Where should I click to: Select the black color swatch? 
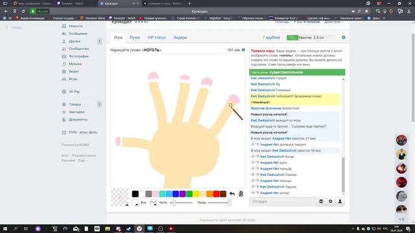[x=136, y=194]
